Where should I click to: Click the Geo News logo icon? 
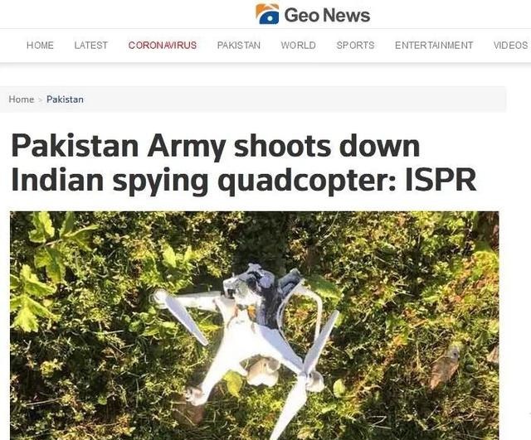coord(267,14)
